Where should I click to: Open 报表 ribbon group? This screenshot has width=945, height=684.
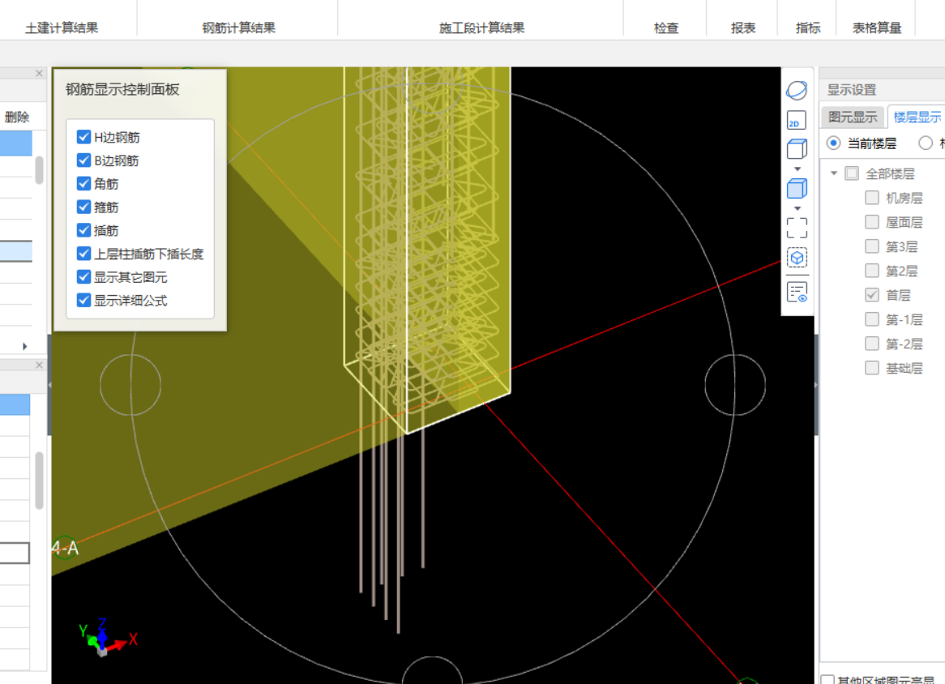pos(743,28)
